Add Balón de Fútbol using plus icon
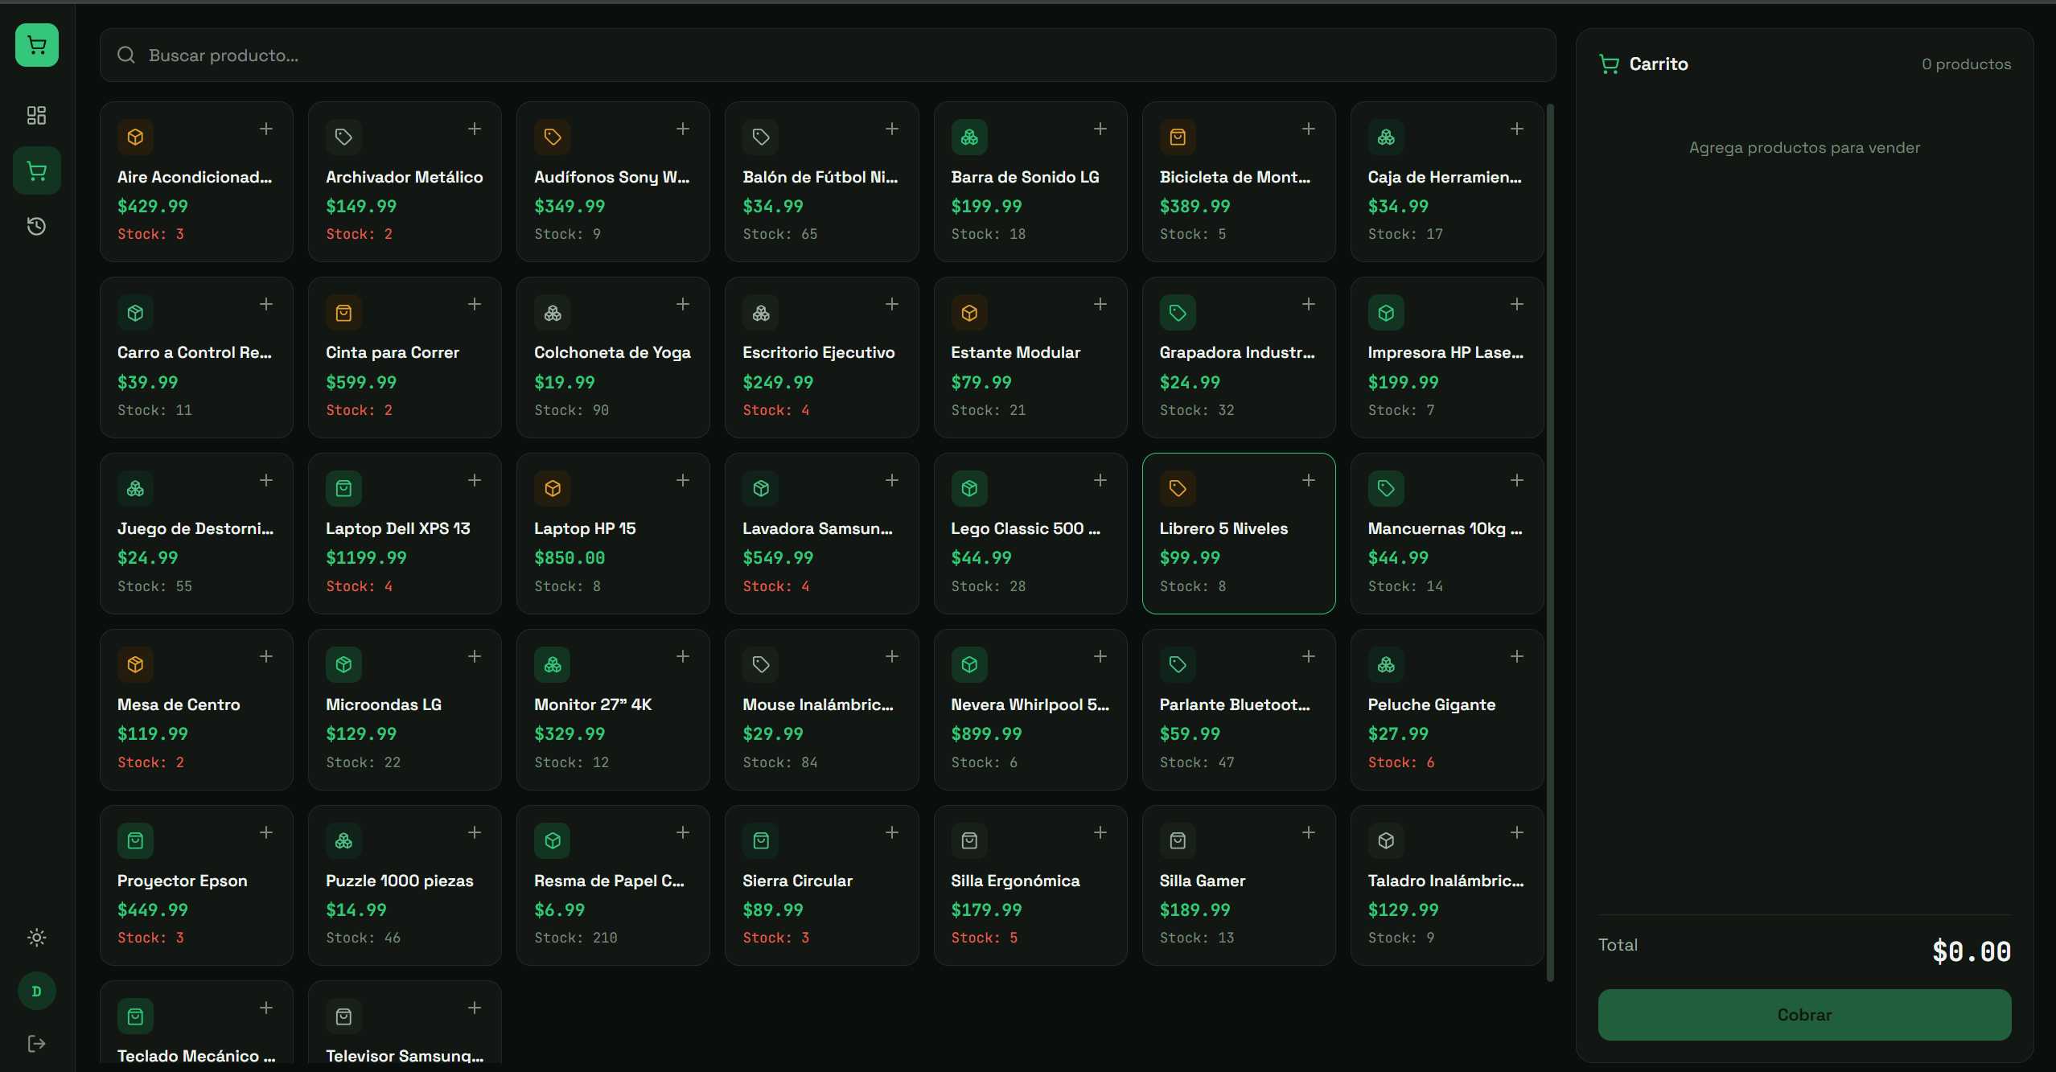Viewport: 2056px width, 1072px height. 892,129
